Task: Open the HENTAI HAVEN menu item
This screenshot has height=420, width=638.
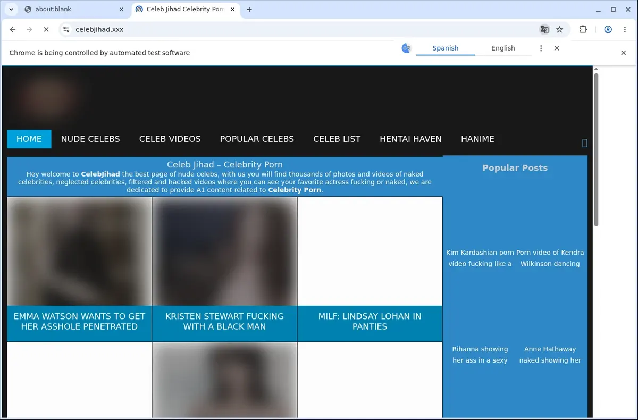Action: [410, 139]
